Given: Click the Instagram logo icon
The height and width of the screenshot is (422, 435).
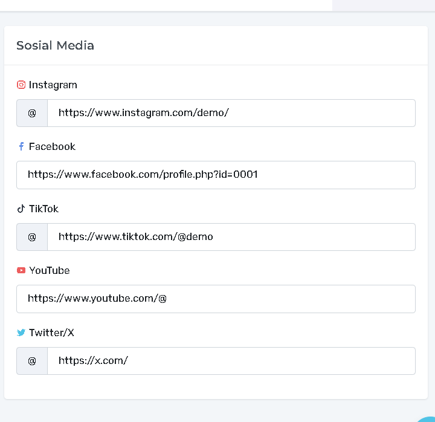Looking at the screenshot, I should pyautogui.click(x=21, y=85).
